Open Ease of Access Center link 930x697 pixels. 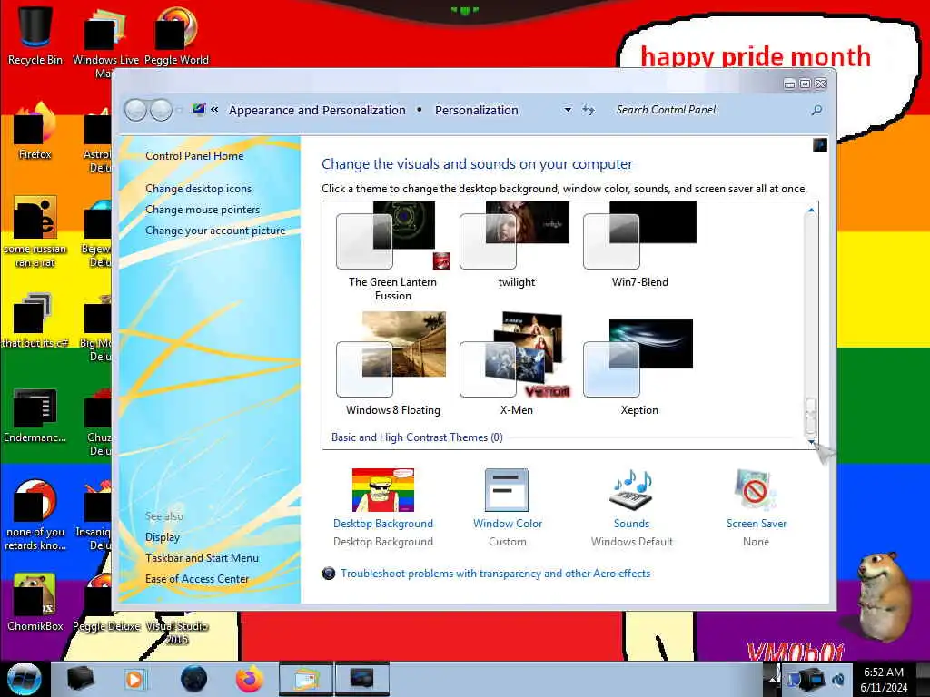197,578
